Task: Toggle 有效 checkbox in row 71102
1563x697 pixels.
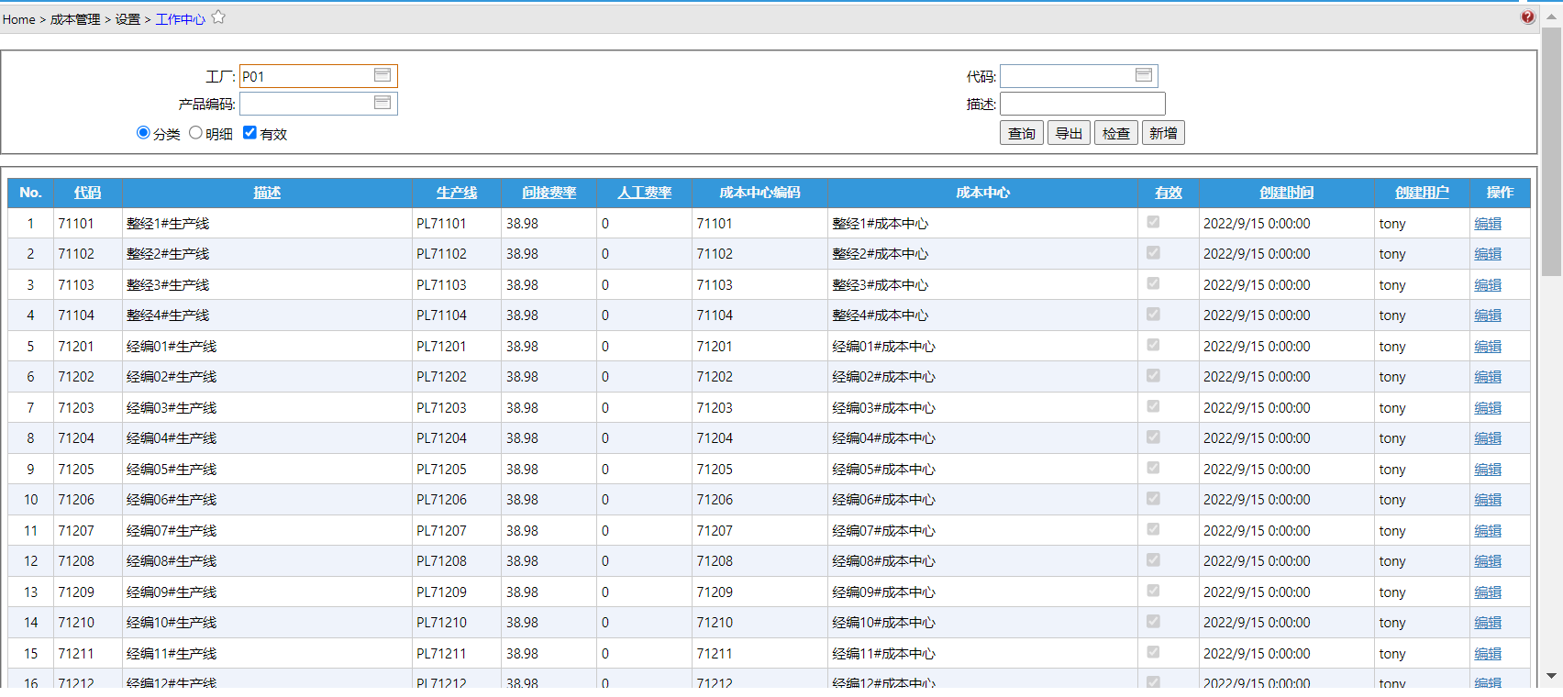Action: pyautogui.click(x=1153, y=253)
